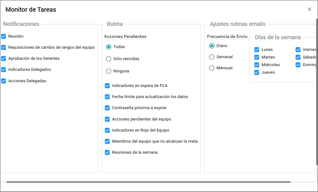Uncheck Indicadores Delegados checkbox
Image resolution: width=318 pixels, height=192 pixels.
coord(3,70)
